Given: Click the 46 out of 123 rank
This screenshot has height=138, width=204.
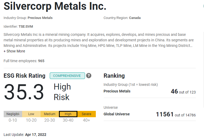Looking at the screenshot, I should coord(183,91).
